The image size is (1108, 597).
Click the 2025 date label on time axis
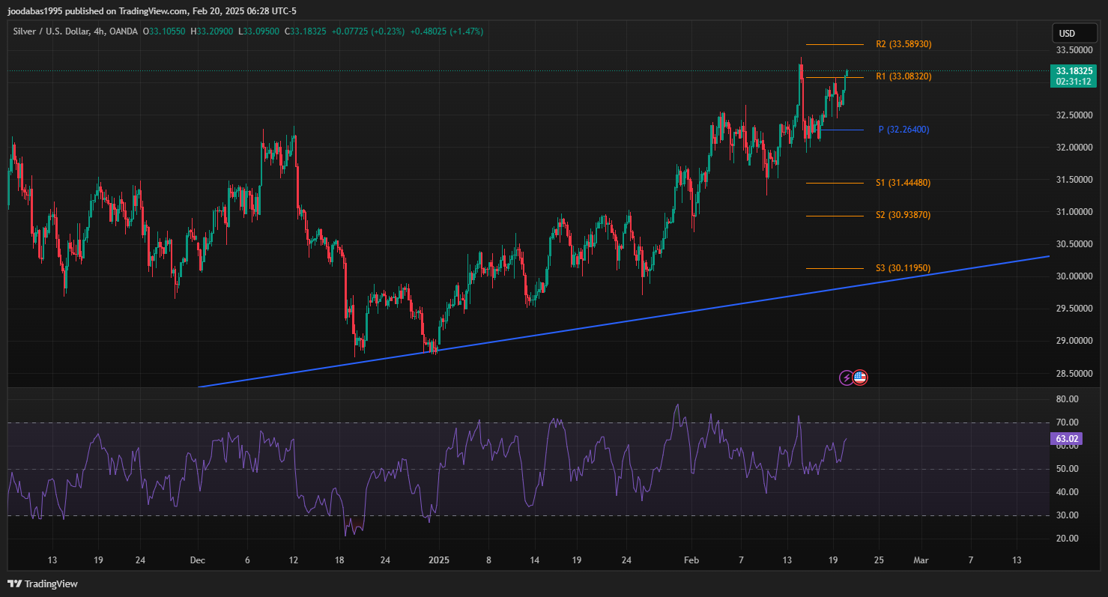pos(438,560)
